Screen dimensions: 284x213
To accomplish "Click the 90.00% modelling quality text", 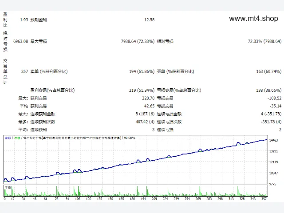I will click(x=130, y=138).
